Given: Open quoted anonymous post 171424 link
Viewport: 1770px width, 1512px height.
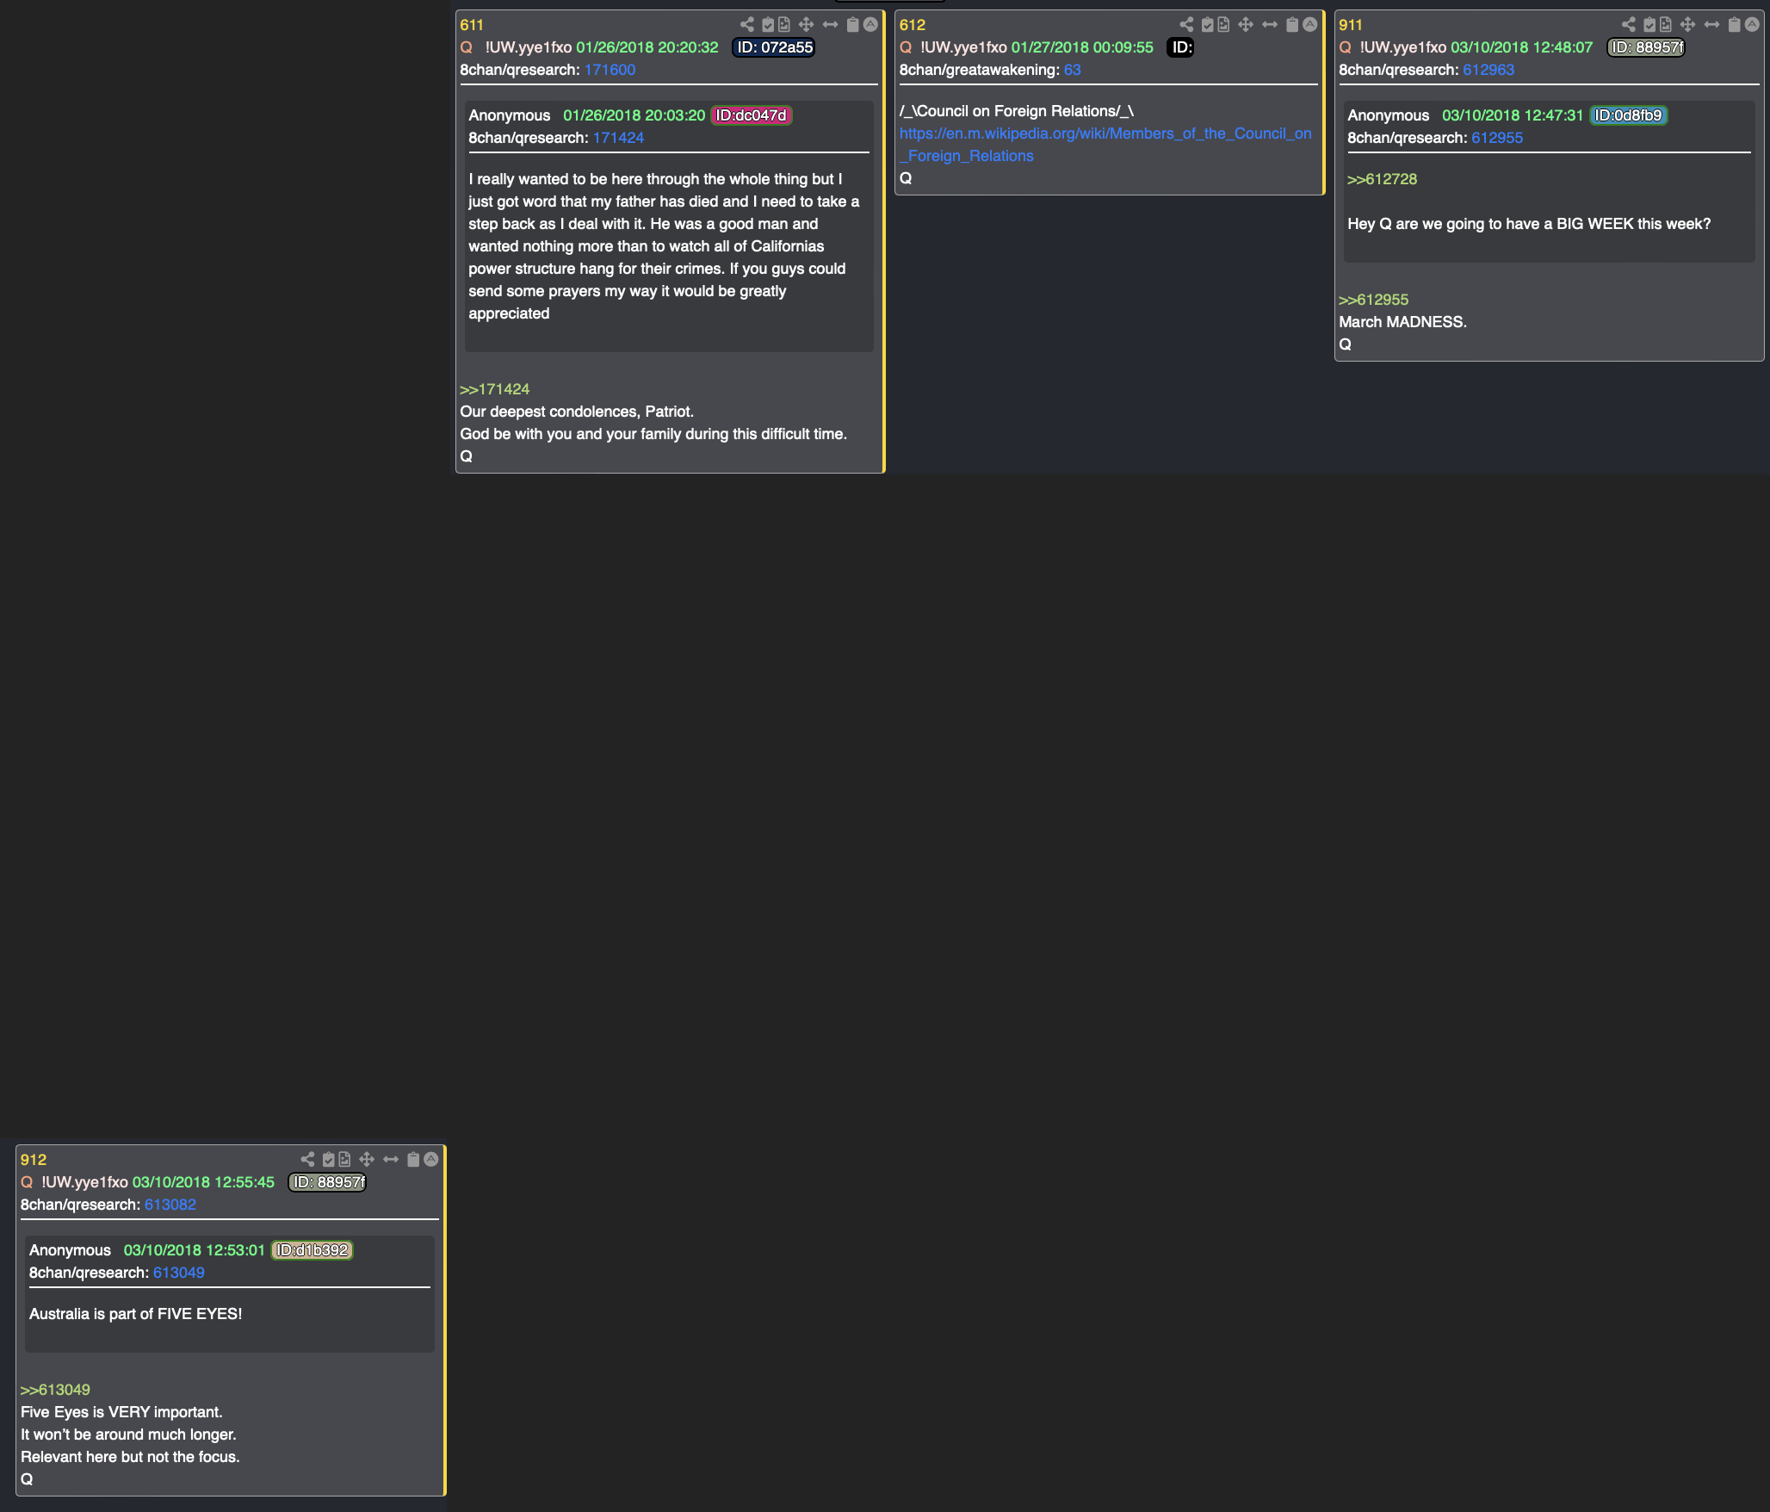Looking at the screenshot, I should [x=618, y=138].
